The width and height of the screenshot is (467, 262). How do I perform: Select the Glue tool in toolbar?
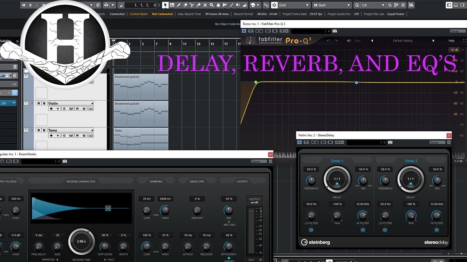click(198, 5)
